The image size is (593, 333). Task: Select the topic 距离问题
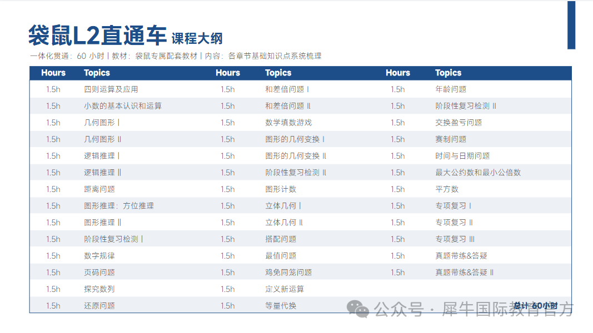point(99,189)
